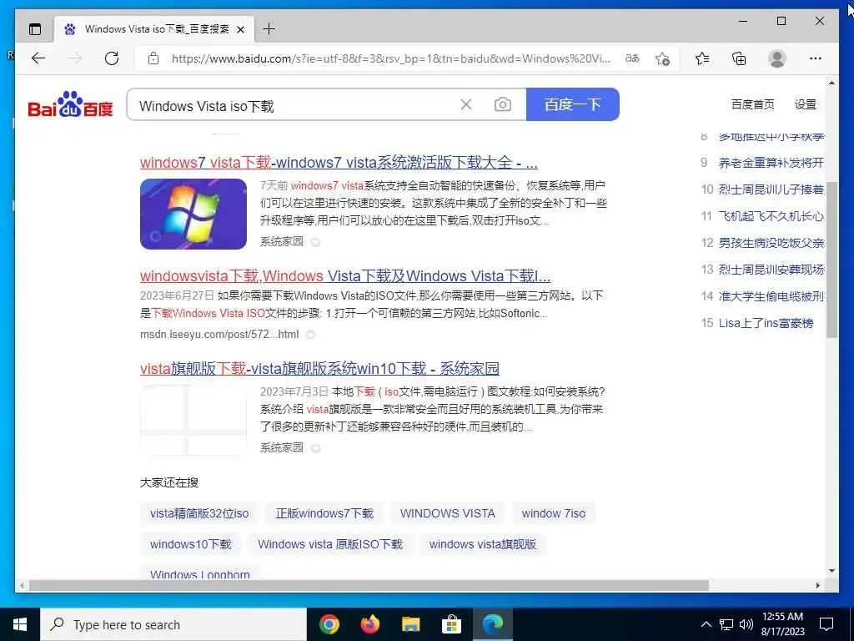The image size is (854, 641).
Task: Open Baidu image search camera icon
Action: [503, 104]
